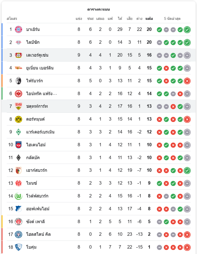Open the ฮอฟเฟนไฮม์ team page
The width and height of the screenshot is (197, 254).
[x=38, y=209]
